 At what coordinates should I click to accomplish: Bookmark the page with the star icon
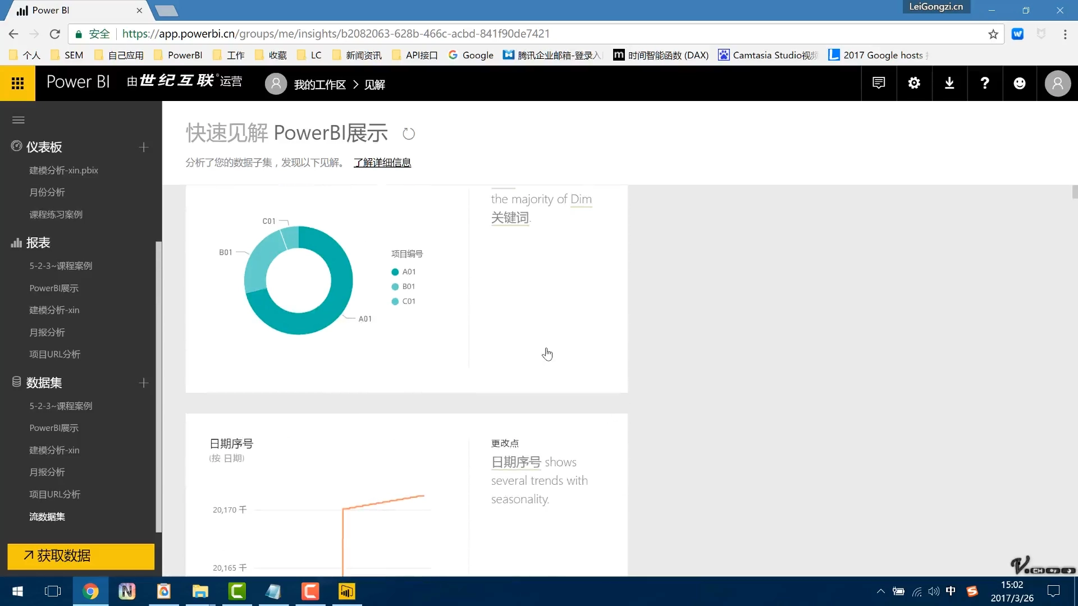click(993, 34)
